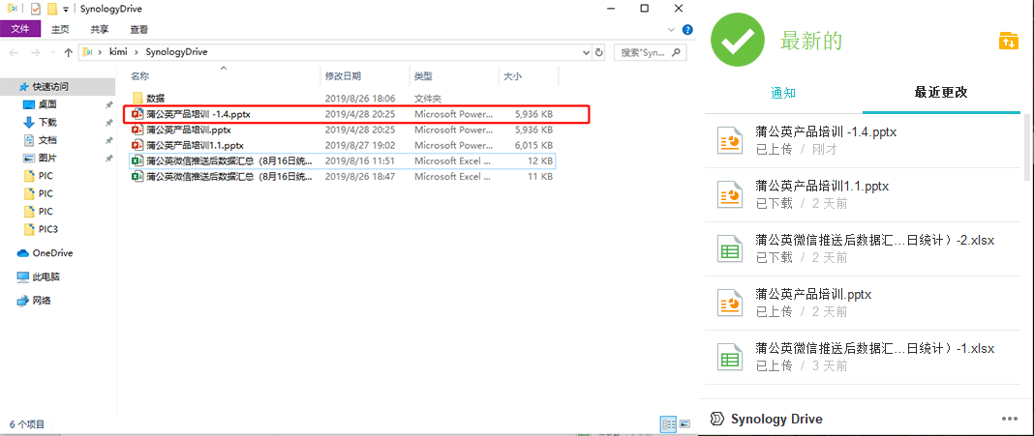Switch to the 主页 ribbon tab
This screenshot has height=436, width=1034.
[x=61, y=29]
